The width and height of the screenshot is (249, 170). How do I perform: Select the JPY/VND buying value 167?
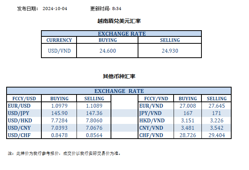pyautogui.click(x=188, y=113)
